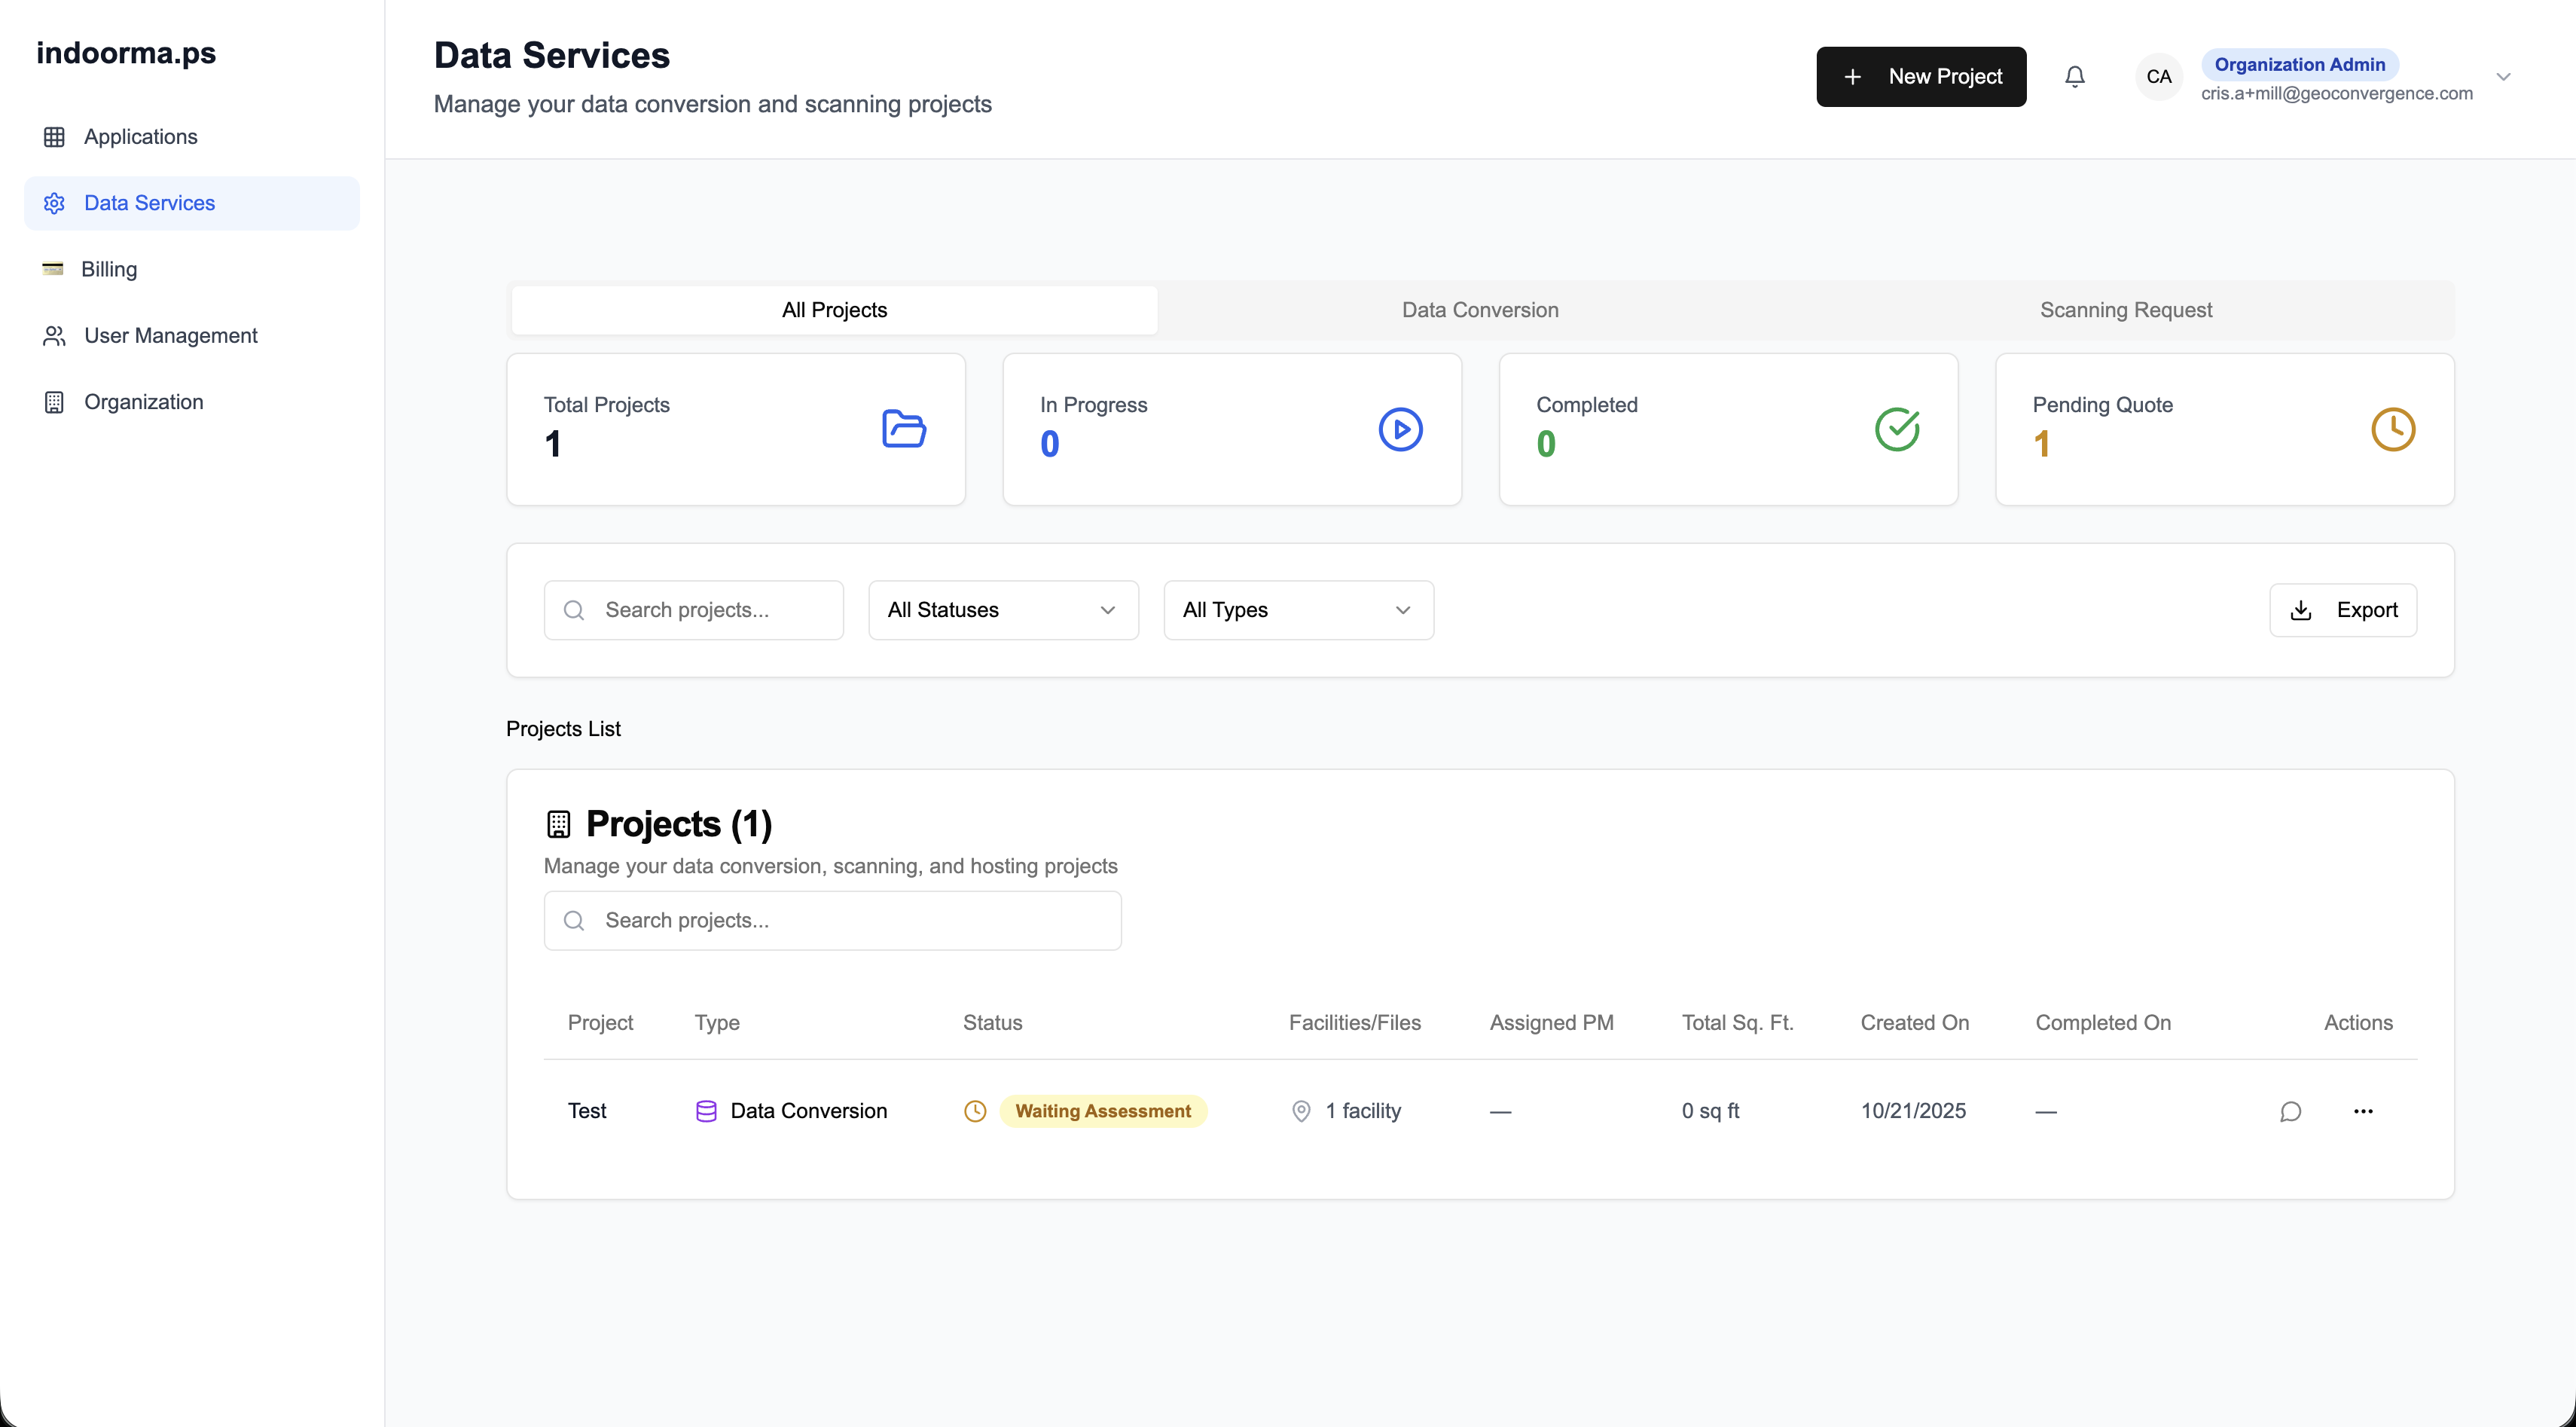Click the Organization building icon
This screenshot has width=2576, height=1427.
(x=54, y=402)
